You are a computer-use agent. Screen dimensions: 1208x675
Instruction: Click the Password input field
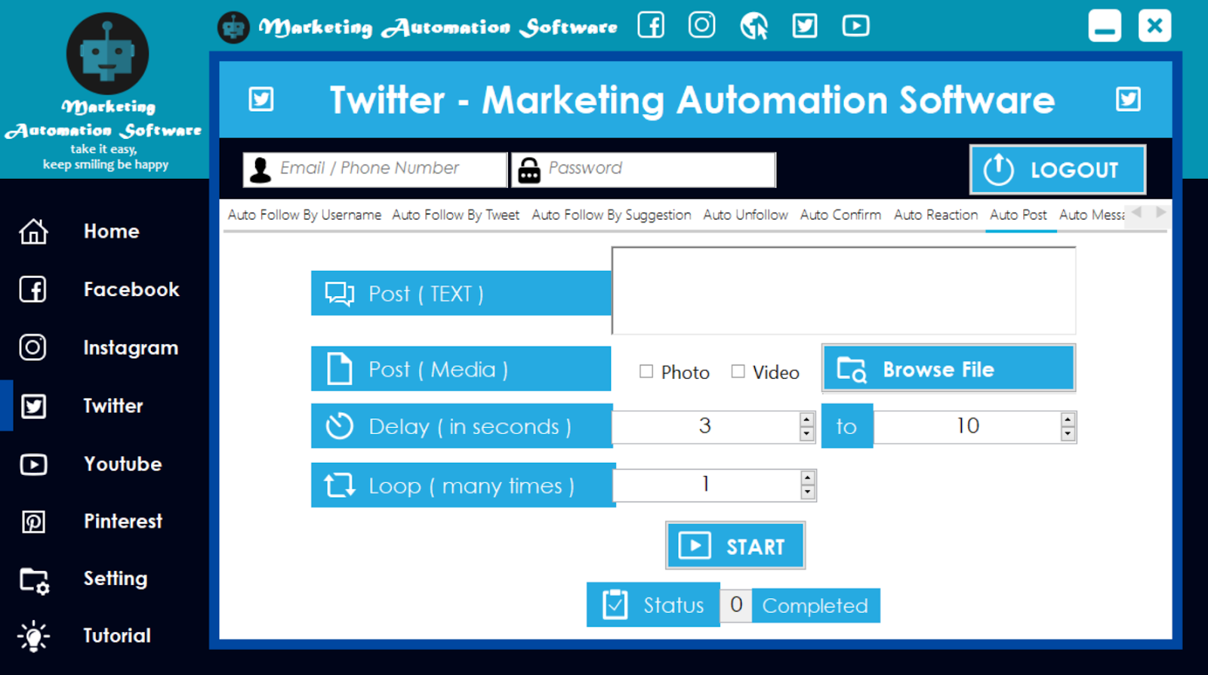click(x=644, y=170)
